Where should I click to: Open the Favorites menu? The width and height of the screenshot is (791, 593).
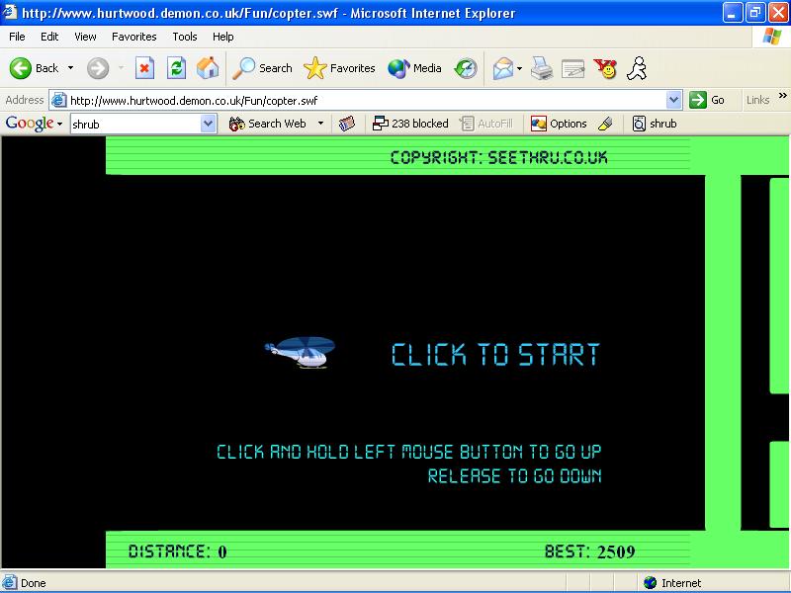(x=134, y=37)
